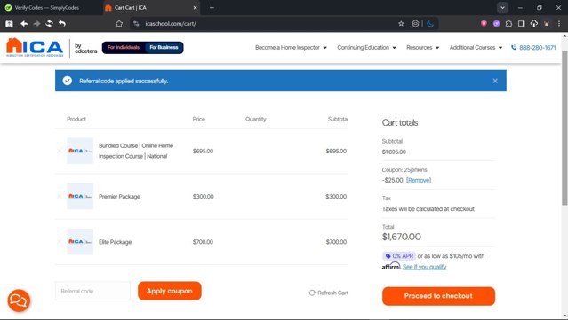Click the site settings icon in the address bar

tap(136, 23)
